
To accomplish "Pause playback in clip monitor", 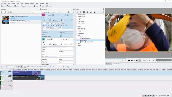I will point(132,61).
